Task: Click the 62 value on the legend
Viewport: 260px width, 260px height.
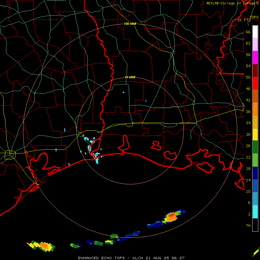Action: pos(248,43)
